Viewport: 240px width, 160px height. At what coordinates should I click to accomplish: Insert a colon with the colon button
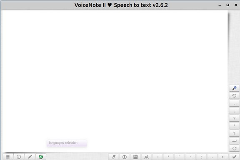pyautogui.click(x=201, y=157)
